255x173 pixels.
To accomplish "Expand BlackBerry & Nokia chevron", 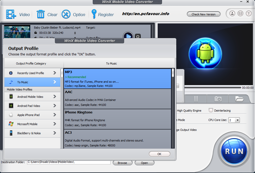I will click(x=55, y=133).
